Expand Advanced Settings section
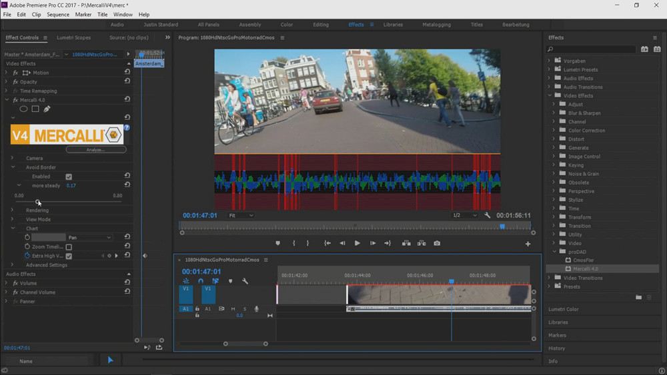The width and height of the screenshot is (667, 375). point(12,264)
